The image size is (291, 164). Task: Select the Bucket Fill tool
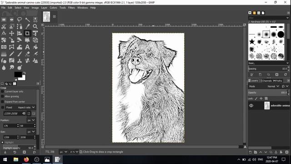tap(35, 47)
